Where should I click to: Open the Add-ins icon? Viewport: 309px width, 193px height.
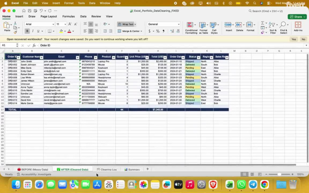pyautogui.click(x=298, y=25)
